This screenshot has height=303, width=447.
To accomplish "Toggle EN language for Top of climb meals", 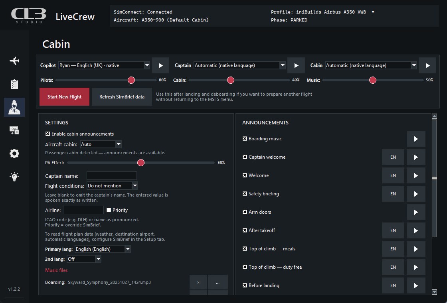I will pos(393,249).
